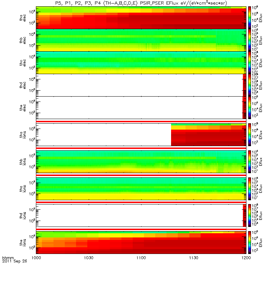The image size is (264, 281).
Task: Click the color bar beside tha ions panel
Action: click(250, 135)
